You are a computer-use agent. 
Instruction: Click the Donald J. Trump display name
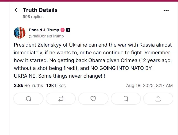(x=44, y=30)
